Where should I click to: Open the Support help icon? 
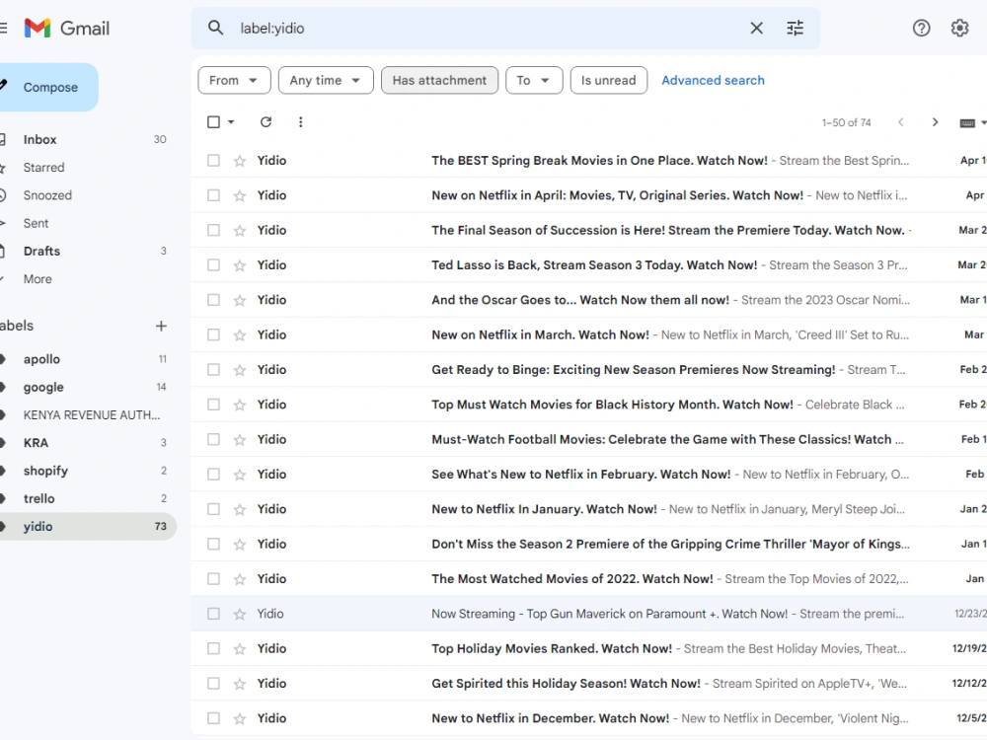(x=922, y=28)
